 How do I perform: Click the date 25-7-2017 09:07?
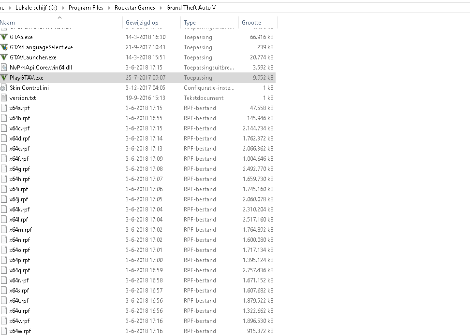coord(146,78)
